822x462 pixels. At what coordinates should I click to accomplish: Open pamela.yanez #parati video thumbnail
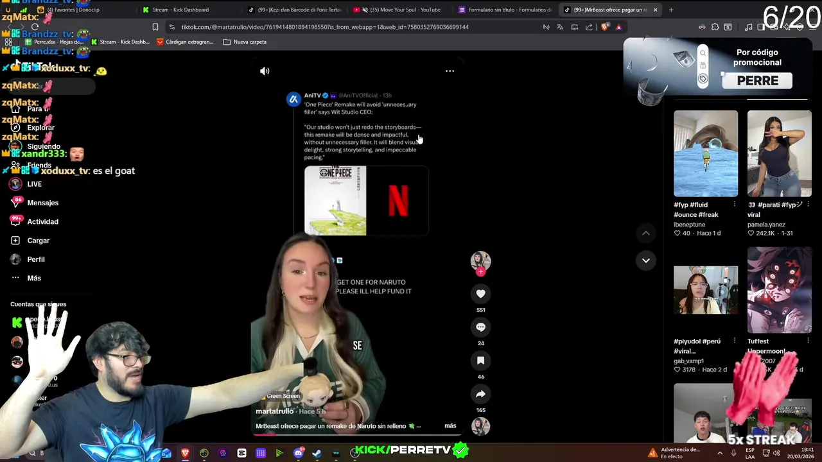pyautogui.click(x=779, y=153)
